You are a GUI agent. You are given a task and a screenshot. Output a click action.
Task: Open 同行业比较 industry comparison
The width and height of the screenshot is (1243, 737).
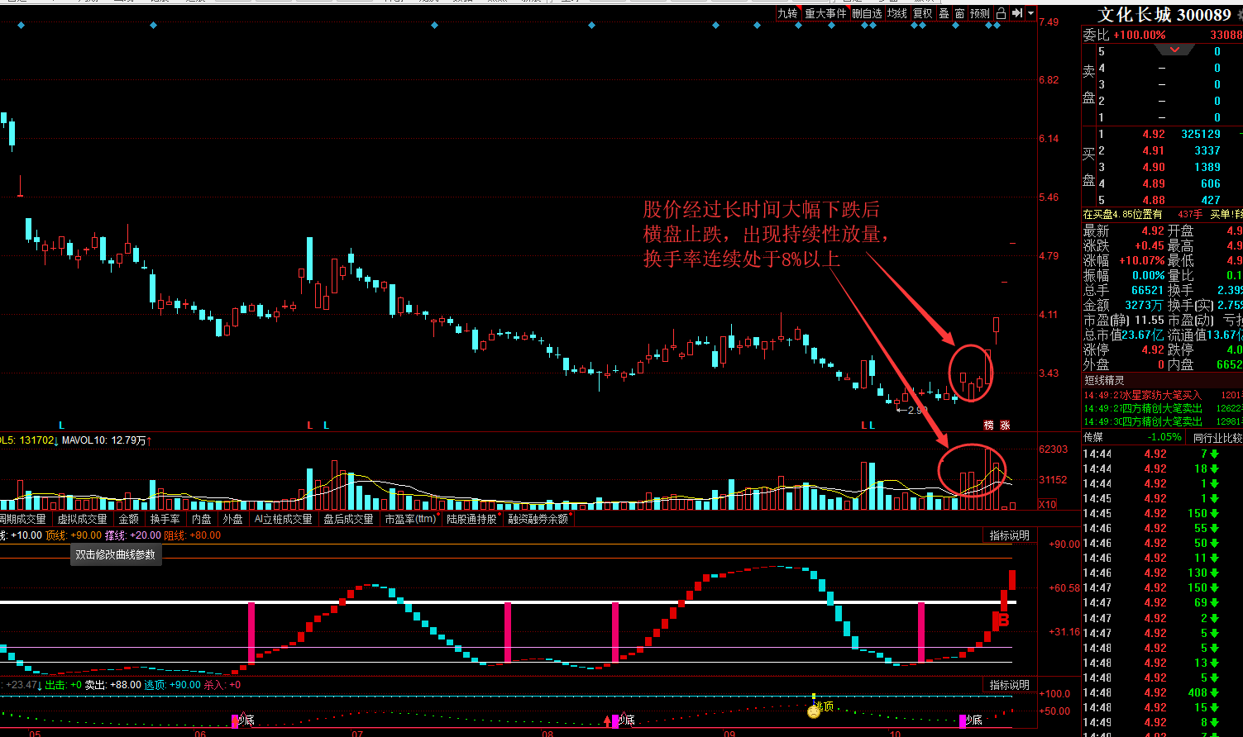pyautogui.click(x=1217, y=437)
